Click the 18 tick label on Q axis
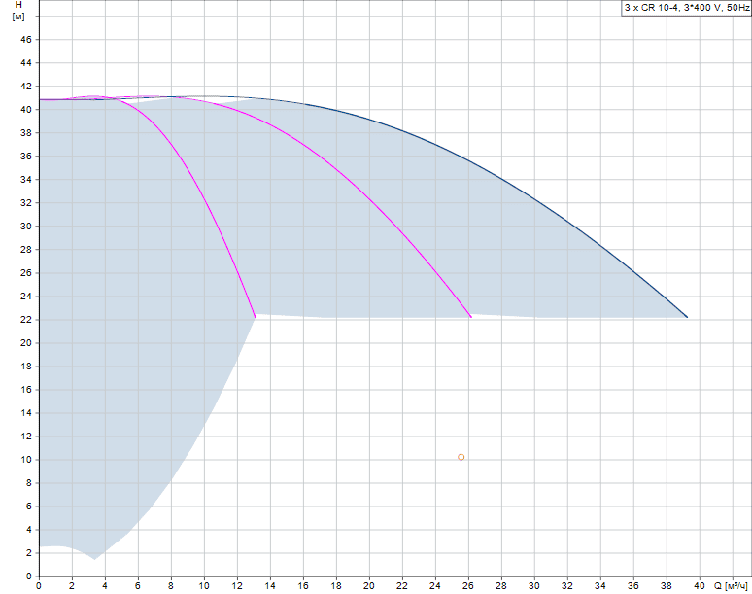752x594 pixels. pyautogui.click(x=336, y=586)
